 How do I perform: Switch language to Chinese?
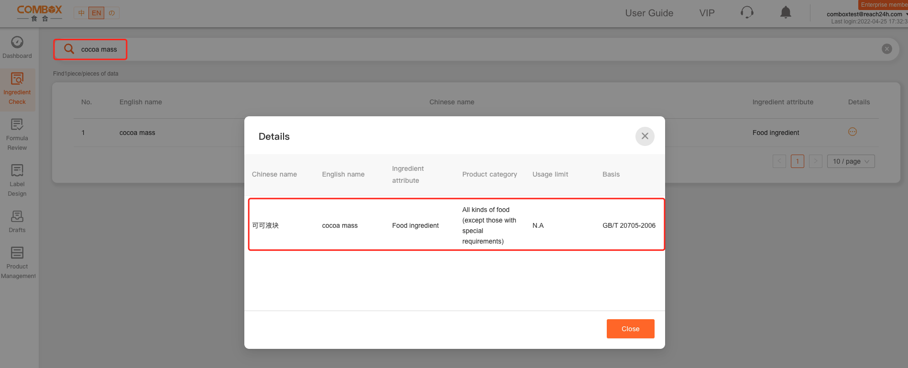coord(81,13)
